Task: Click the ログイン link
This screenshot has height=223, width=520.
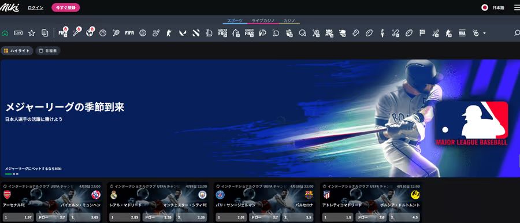Action: tap(35, 8)
